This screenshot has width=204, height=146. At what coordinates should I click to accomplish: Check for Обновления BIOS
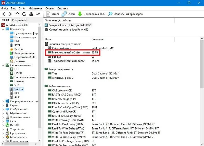click(x=91, y=14)
